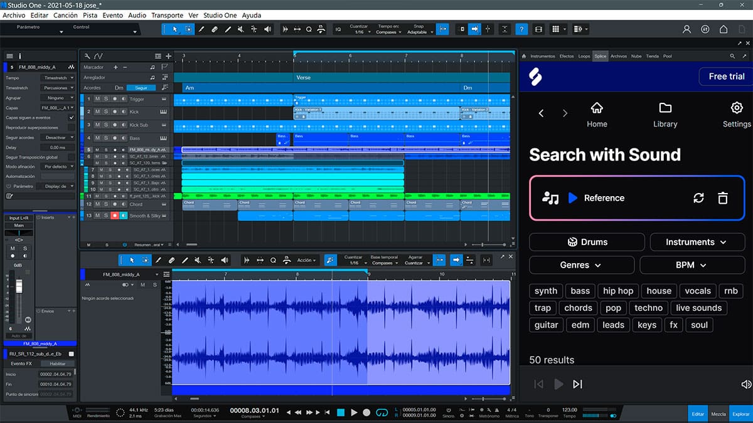The image size is (753, 423).
Task: Select the techno tag
Action: click(x=648, y=308)
